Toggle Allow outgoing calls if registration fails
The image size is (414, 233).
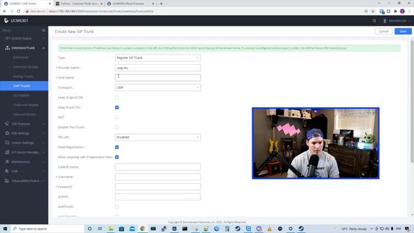(116, 157)
